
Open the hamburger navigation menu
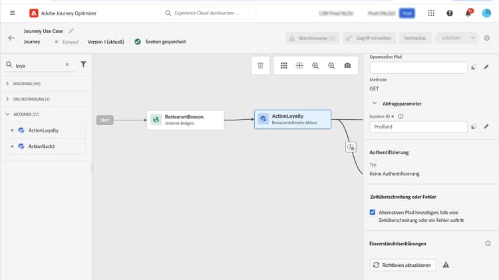(x=13, y=13)
